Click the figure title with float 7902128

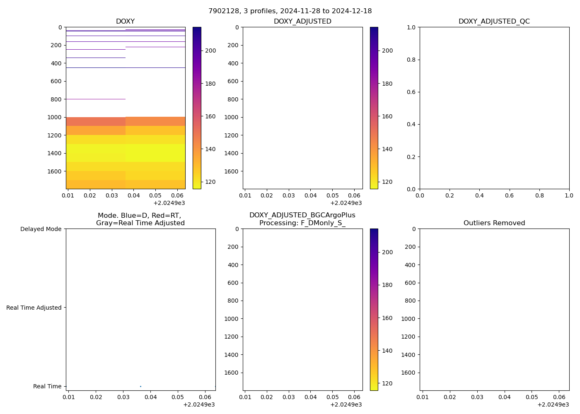click(x=290, y=11)
